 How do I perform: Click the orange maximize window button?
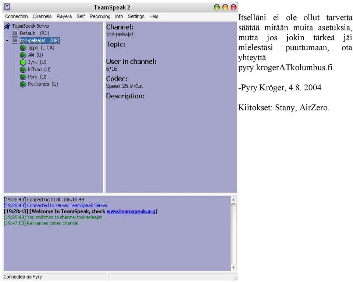pos(225,7)
